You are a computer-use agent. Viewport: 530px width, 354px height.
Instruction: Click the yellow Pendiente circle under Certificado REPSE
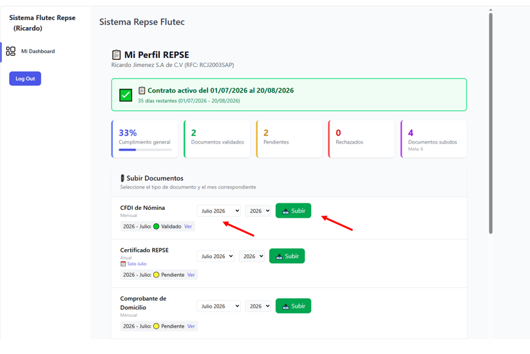pyautogui.click(x=156, y=275)
